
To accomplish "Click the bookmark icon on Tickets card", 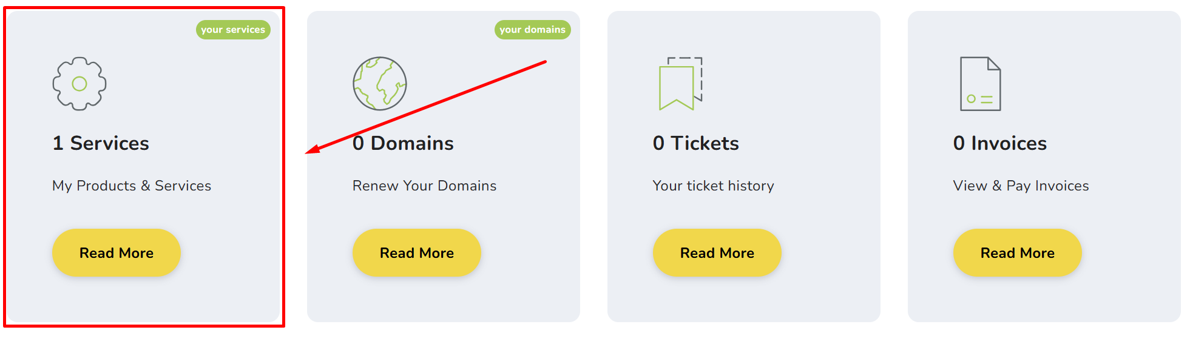I will coord(680,84).
